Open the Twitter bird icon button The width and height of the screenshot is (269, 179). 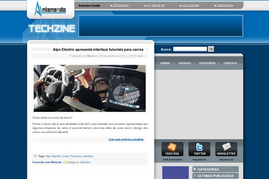[199, 149]
